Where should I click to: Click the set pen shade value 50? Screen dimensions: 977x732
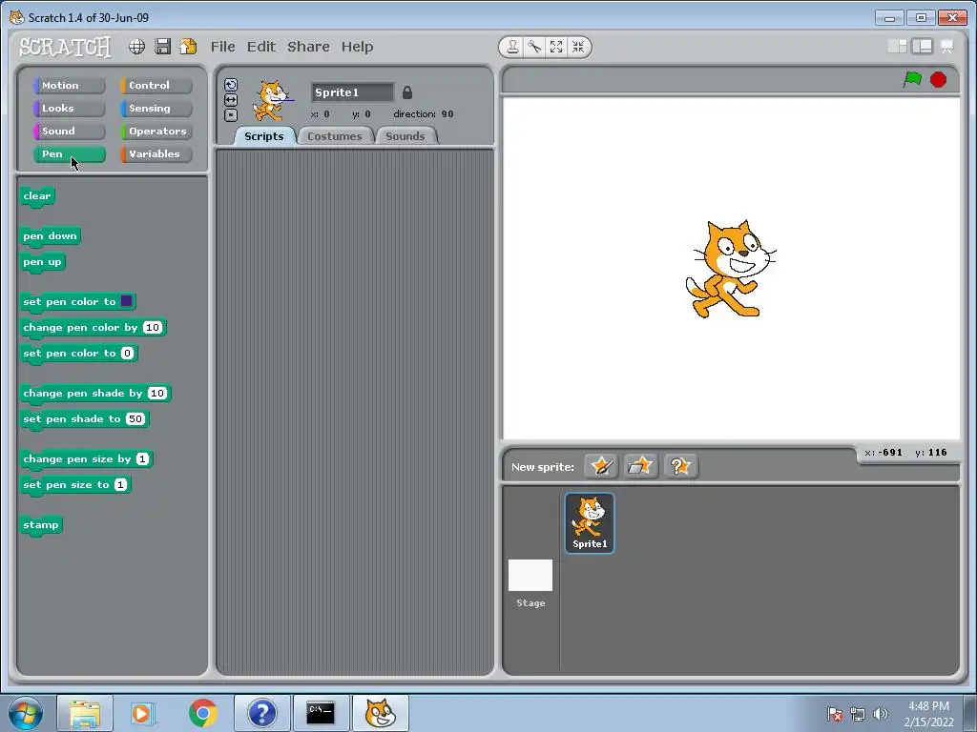(x=135, y=419)
